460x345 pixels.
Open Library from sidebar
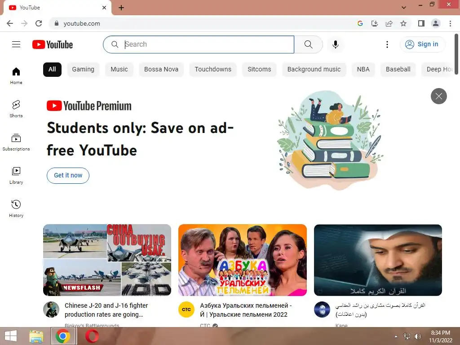click(16, 176)
